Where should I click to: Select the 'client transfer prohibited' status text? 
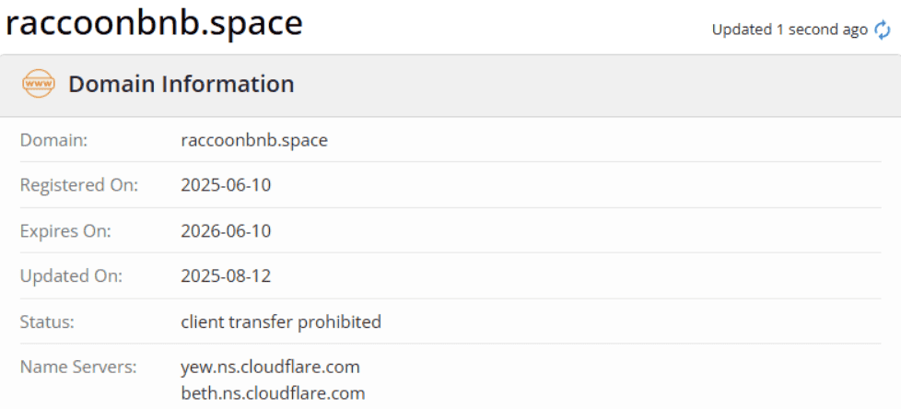[x=281, y=321]
